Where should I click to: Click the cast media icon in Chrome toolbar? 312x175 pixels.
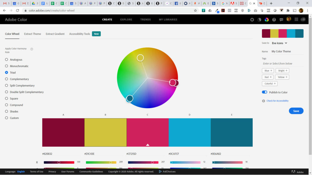tap(295, 11)
